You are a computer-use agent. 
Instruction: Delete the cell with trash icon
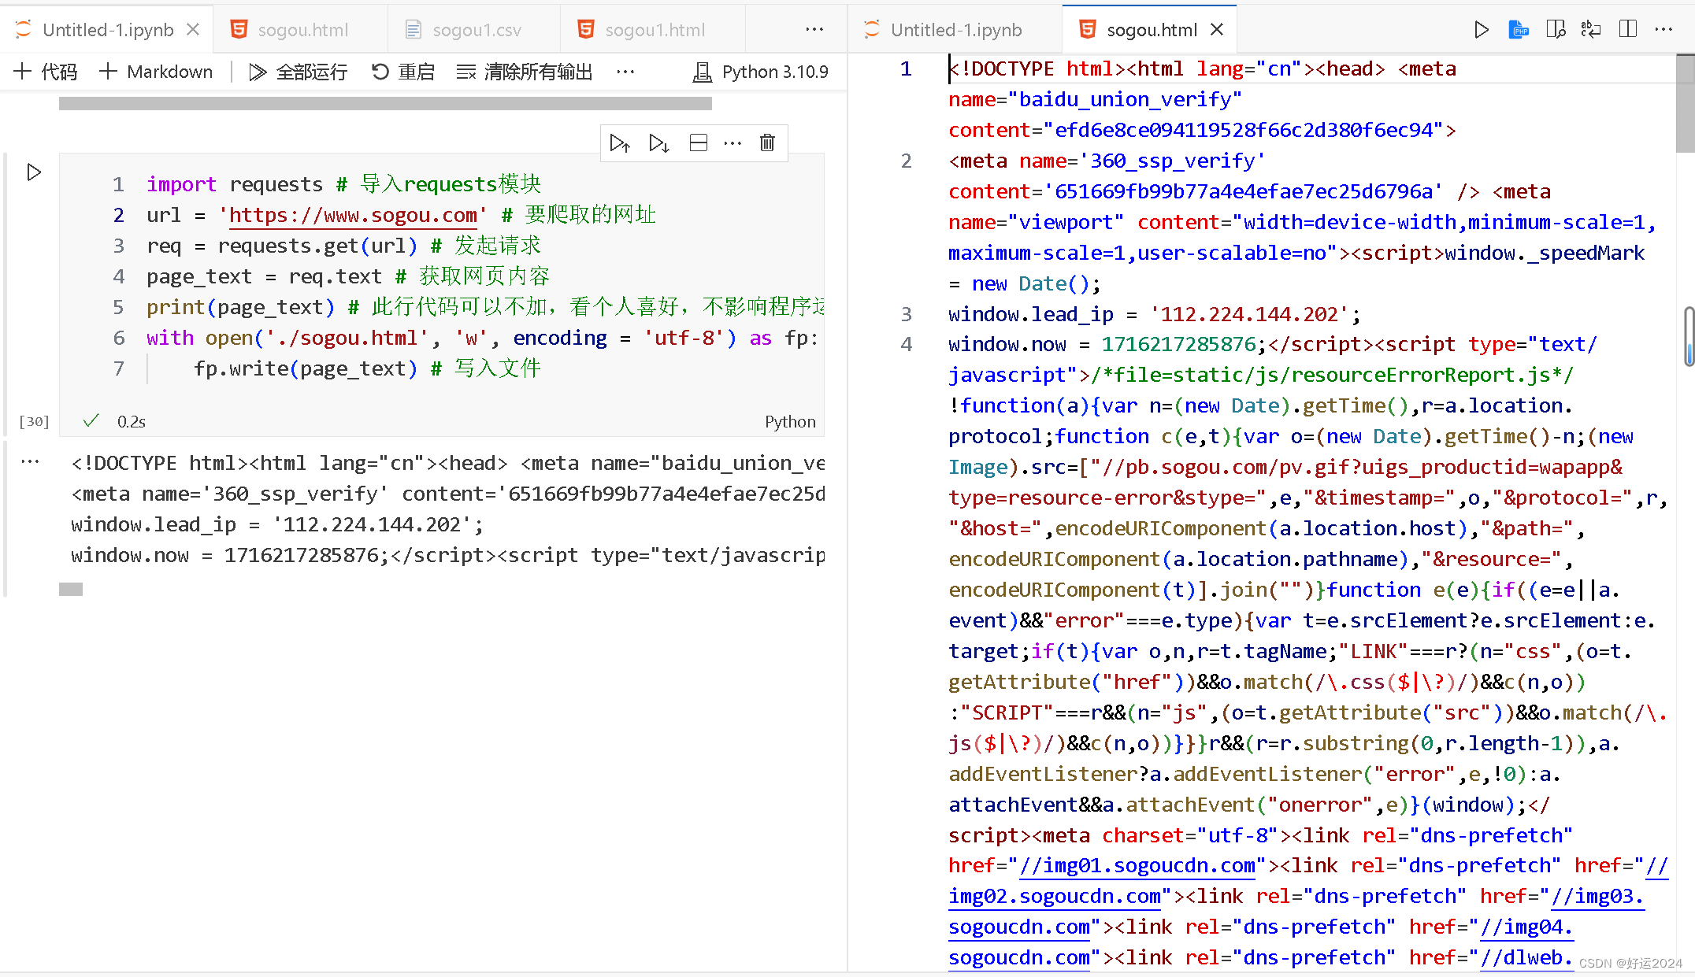point(767,142)
